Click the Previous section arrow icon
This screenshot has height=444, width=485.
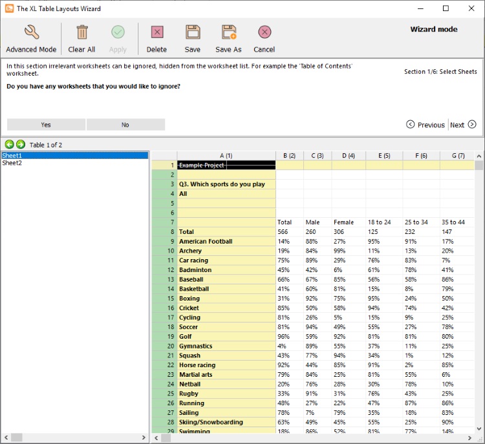(410, 124)
